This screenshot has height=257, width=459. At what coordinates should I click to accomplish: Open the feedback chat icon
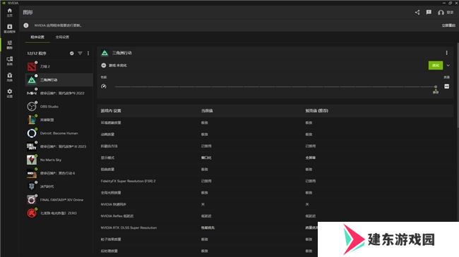coord(429,12)
